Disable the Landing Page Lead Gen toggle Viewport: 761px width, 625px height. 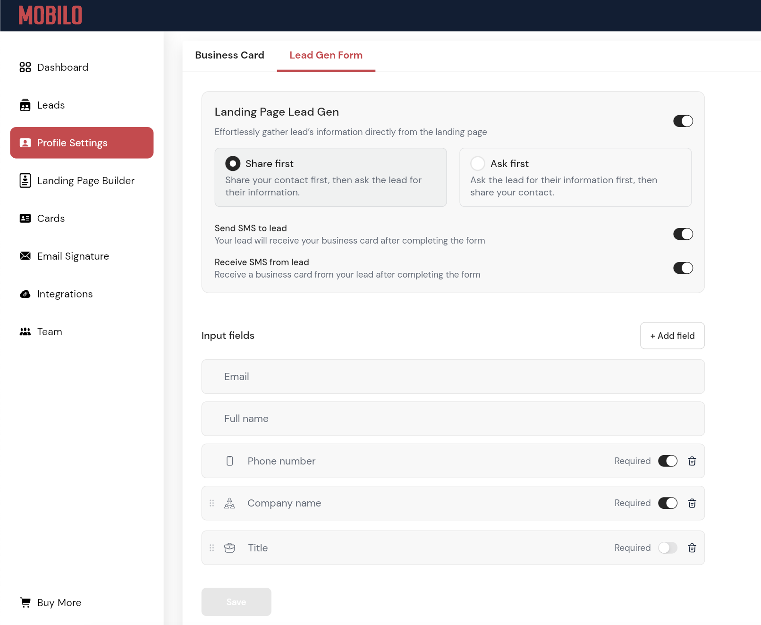[x=683, y=121]
